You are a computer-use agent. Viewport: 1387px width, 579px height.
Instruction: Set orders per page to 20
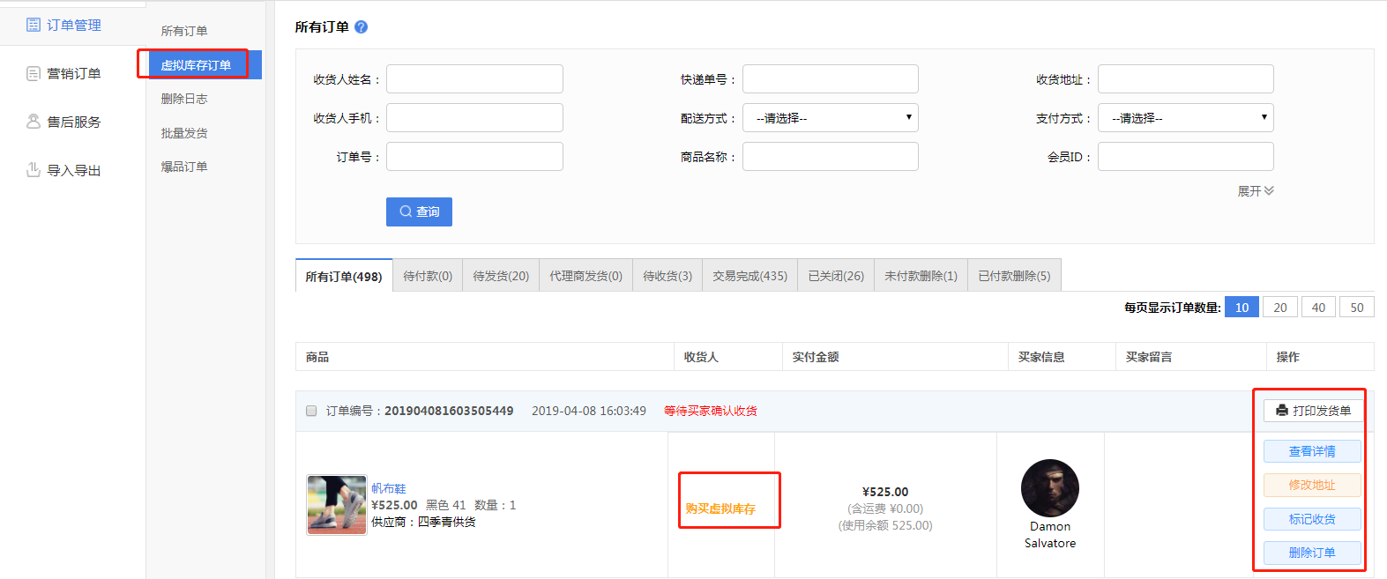click(1279, 308)
